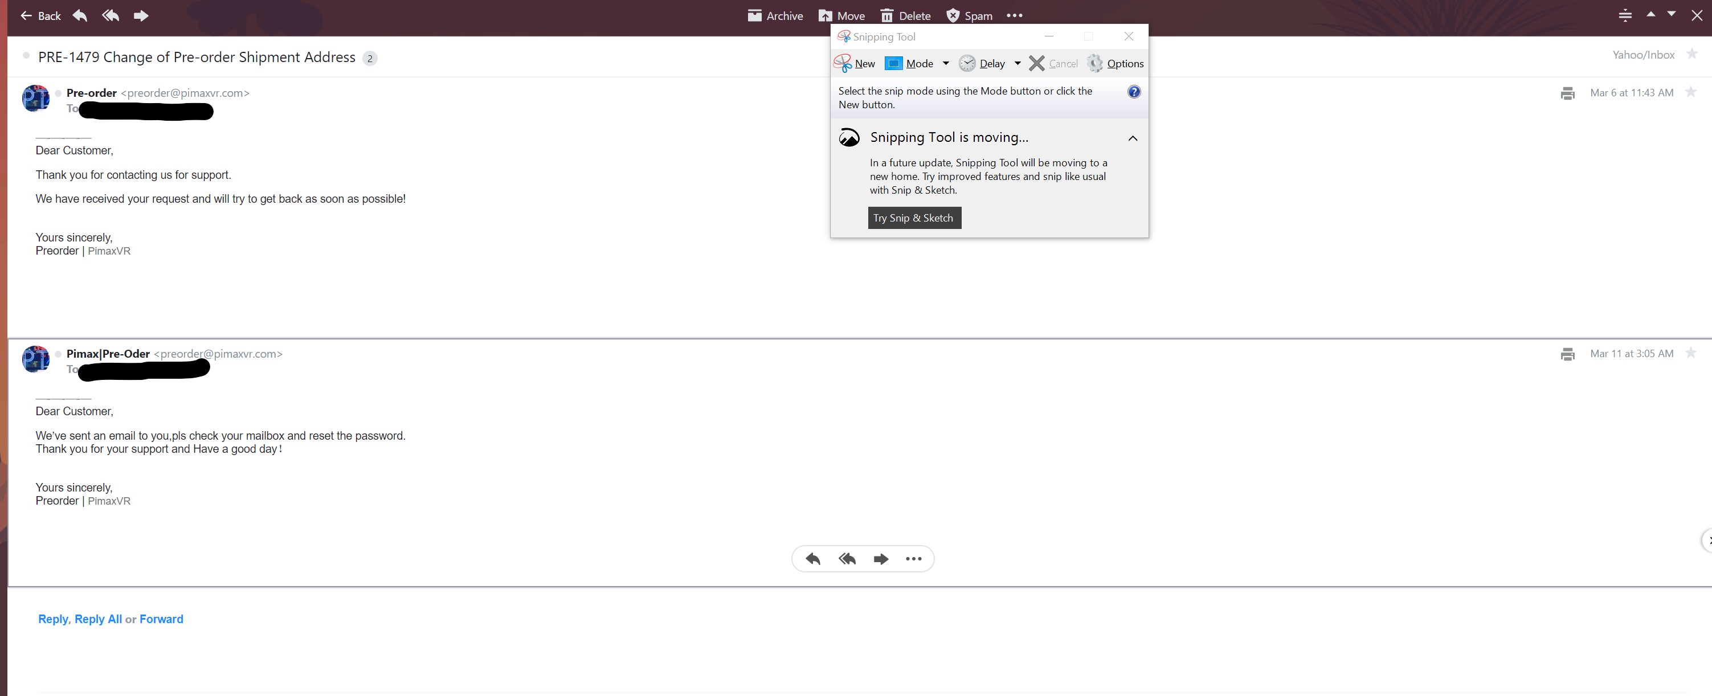
Task: Open more actions ellipsis in top toolbar
Action: pyautogui.click(x=1014, y=15)
